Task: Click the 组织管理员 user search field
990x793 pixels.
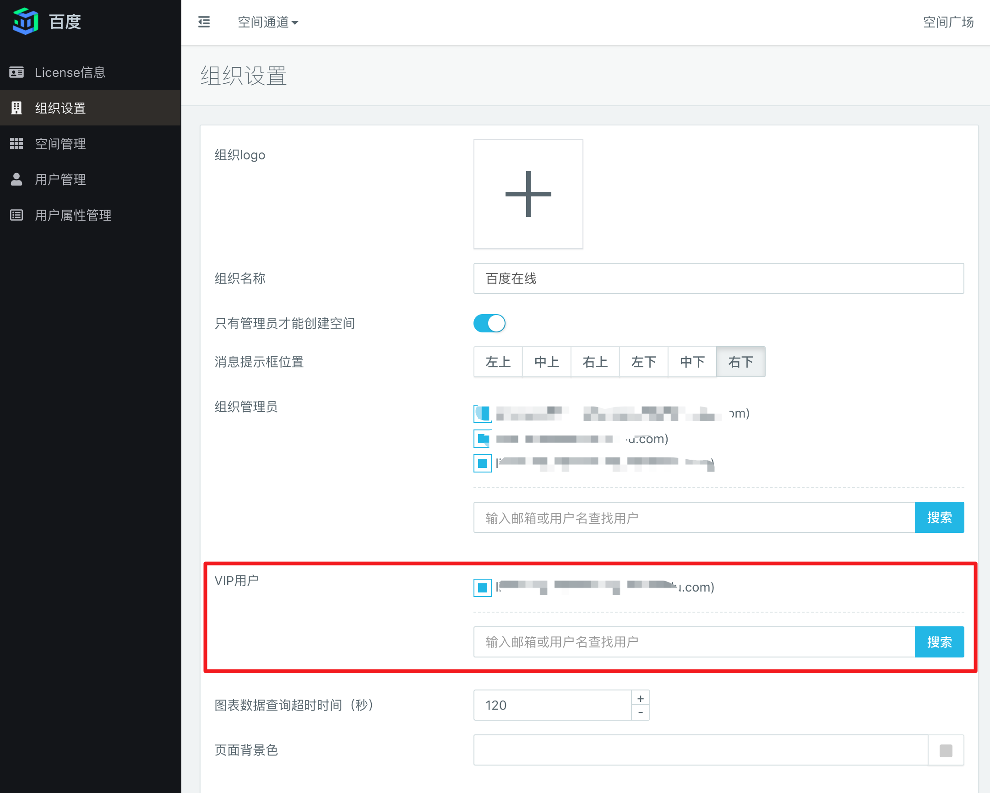Action: [694, 517]
